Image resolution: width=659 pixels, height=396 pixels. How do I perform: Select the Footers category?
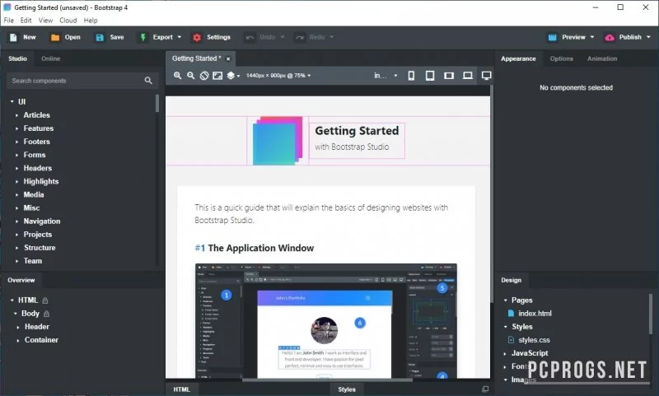pyautogui.click(x=36, y=142)
